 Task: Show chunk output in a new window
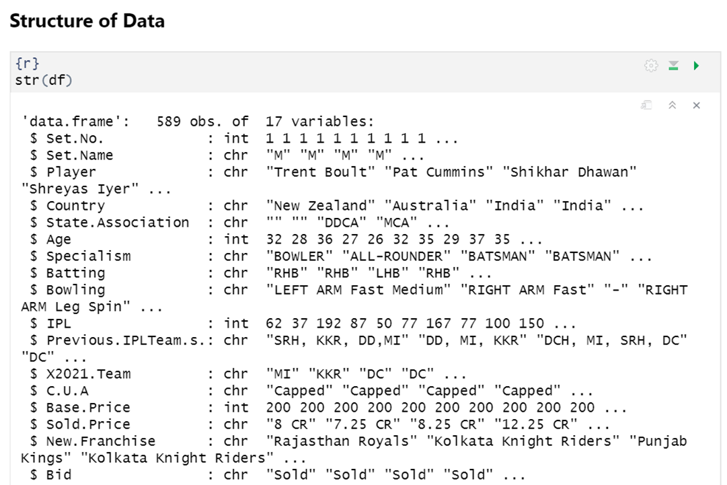coord(648,106)
